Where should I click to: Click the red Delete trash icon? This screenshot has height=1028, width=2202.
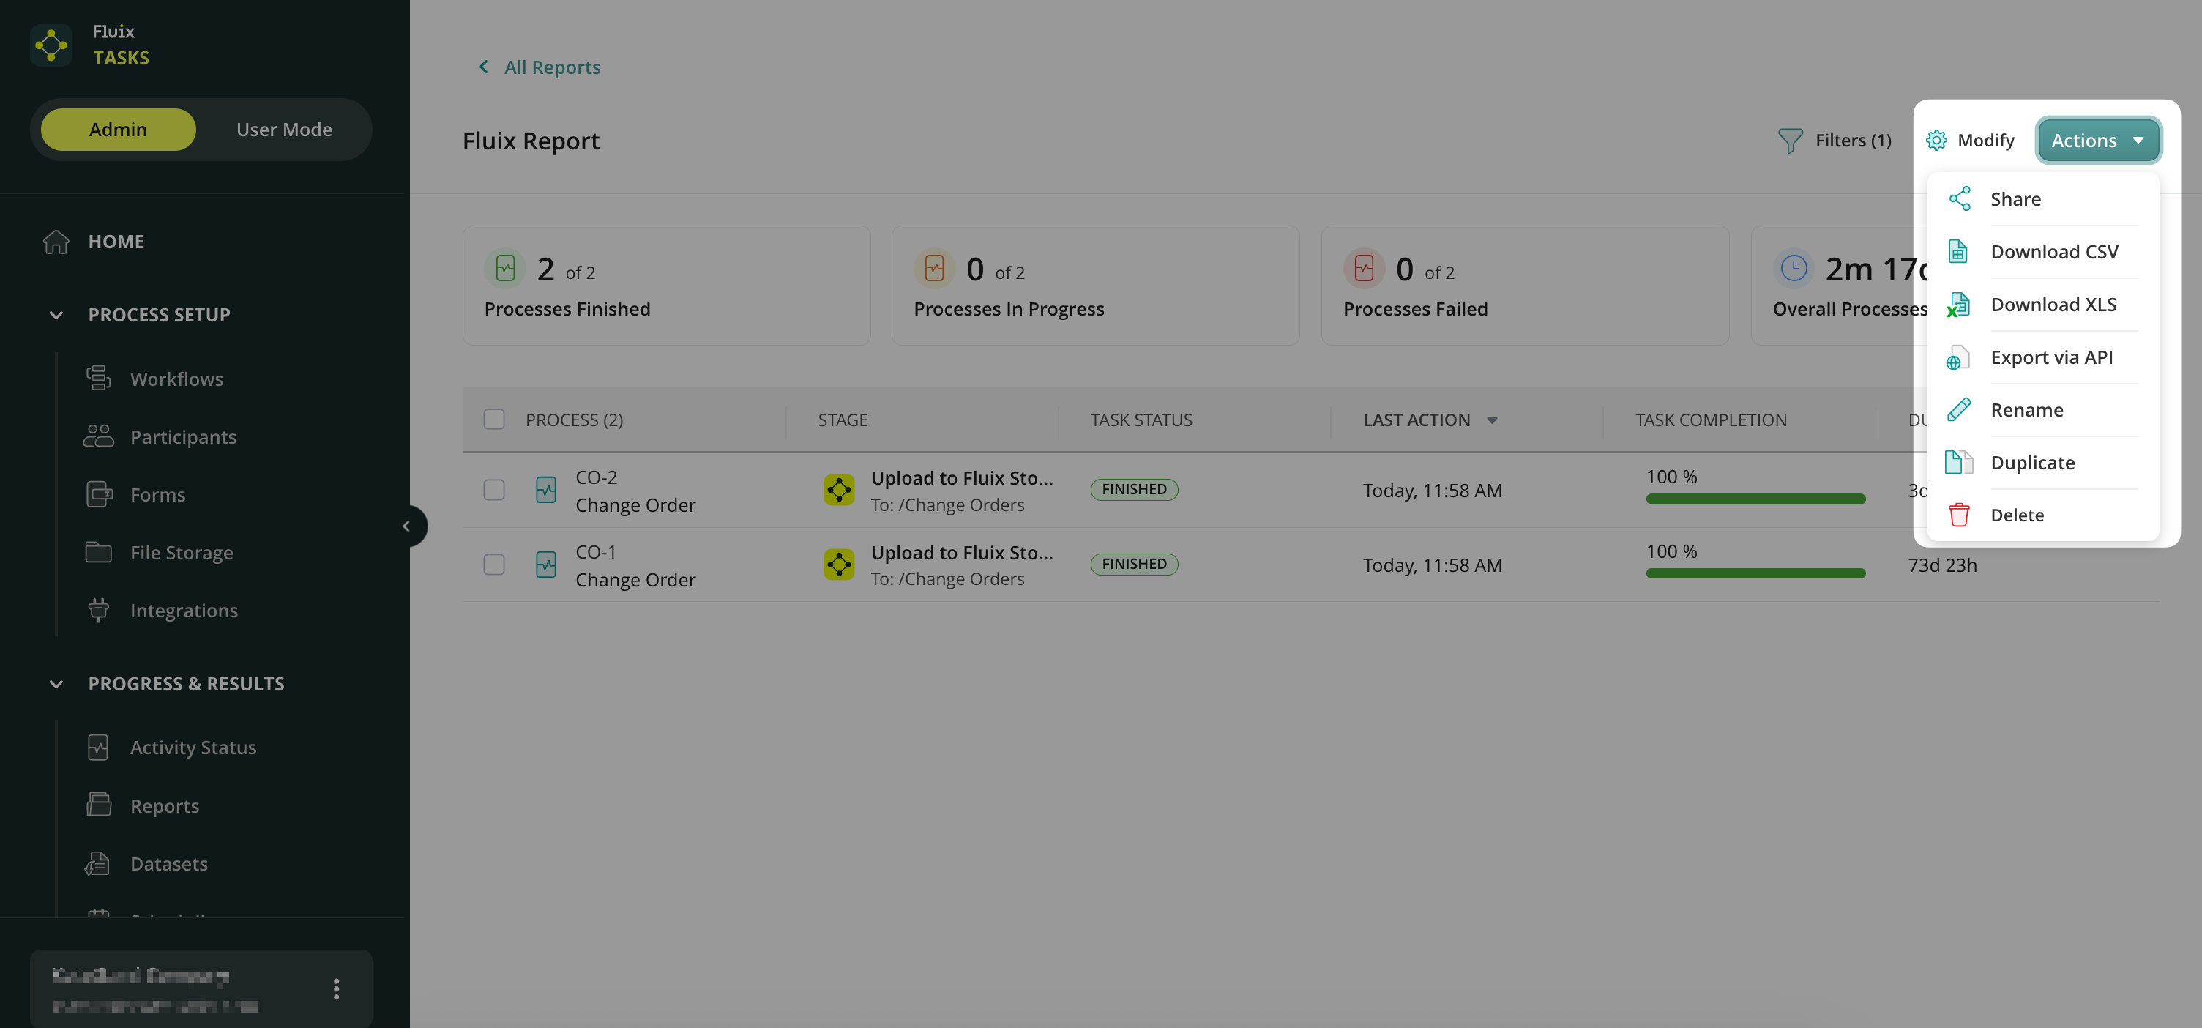(1958, 515)
